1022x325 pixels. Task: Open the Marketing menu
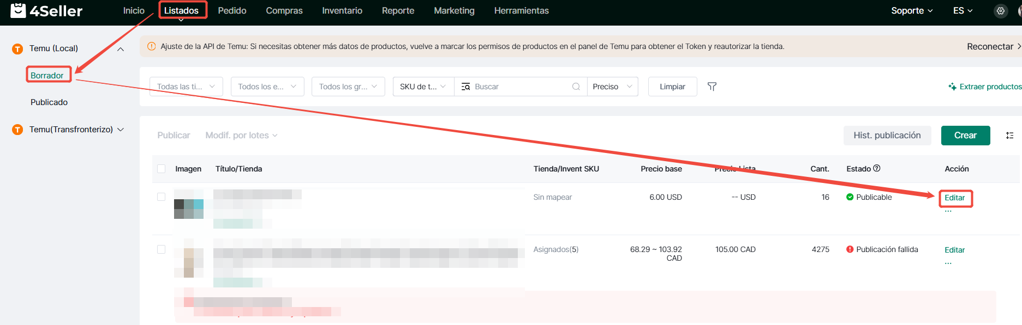pos(454,10)
